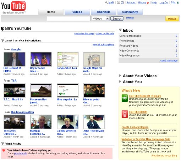Open the Google channel link
The width and height of the screenshot is (181, 161).
pyautogui.click(x=16, y=49)
